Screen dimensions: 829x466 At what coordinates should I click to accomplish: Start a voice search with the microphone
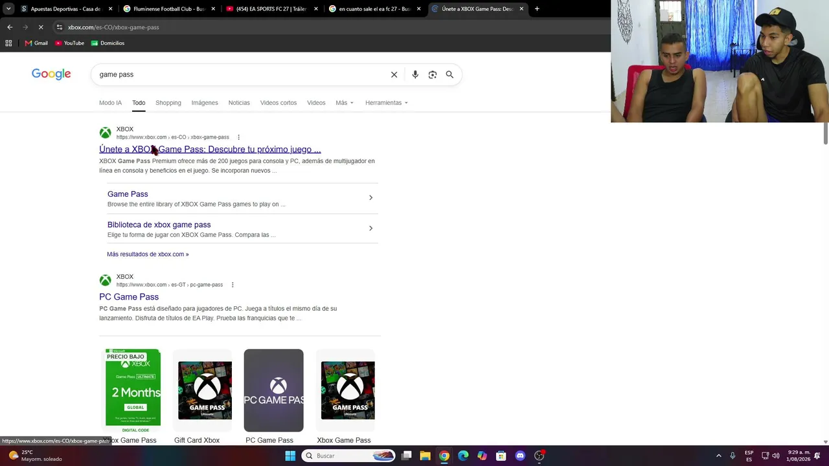click(x=415, y=74)
